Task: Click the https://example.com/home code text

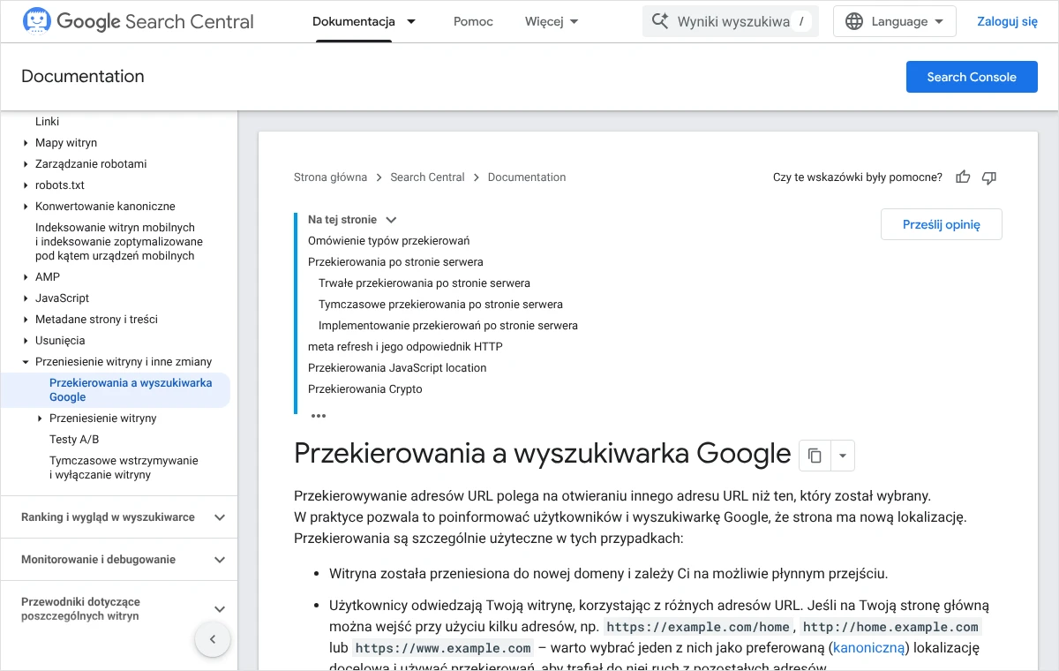Action: coord(698,627)
